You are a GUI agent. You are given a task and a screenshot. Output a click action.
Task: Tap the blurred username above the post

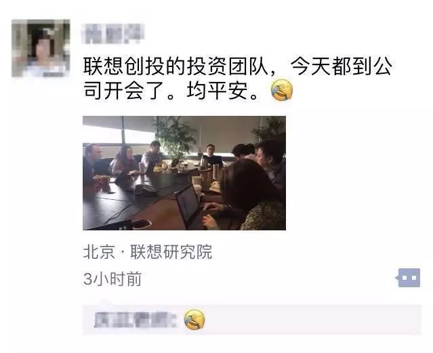coord(113,34)
